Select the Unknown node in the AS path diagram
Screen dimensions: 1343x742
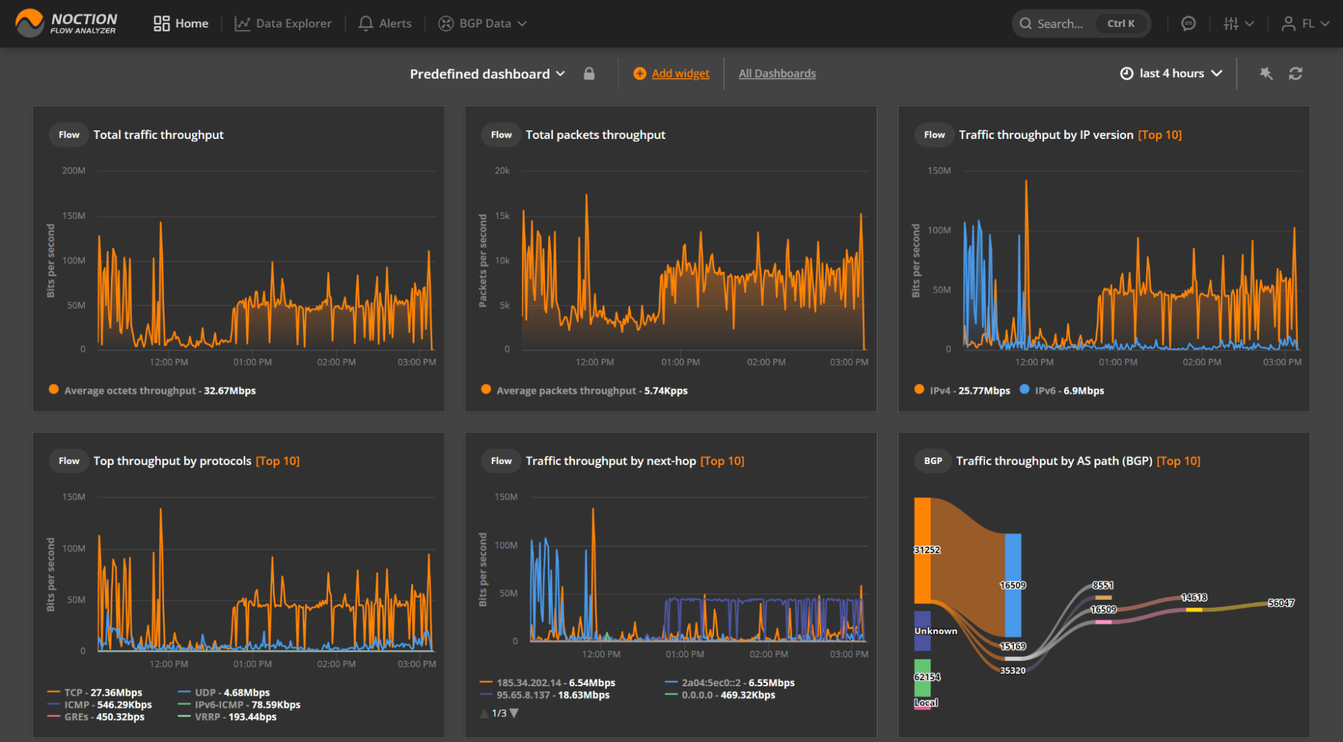tap(922, 631)
